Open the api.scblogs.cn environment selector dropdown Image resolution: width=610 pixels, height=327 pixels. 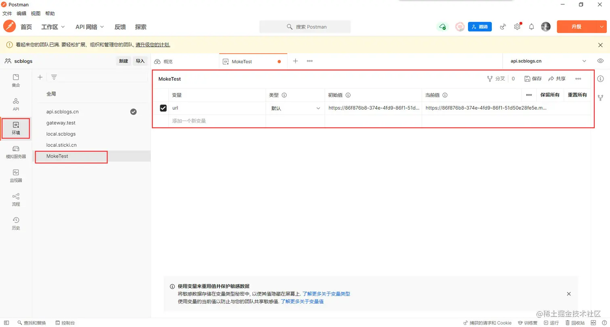(548, 61)
